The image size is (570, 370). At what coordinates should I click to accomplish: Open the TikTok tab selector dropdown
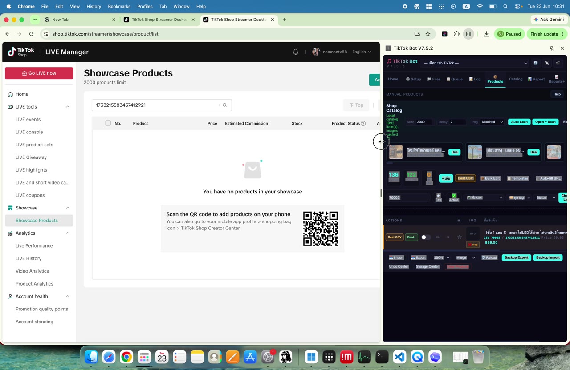pyautogui.click(x=475, y=63)
